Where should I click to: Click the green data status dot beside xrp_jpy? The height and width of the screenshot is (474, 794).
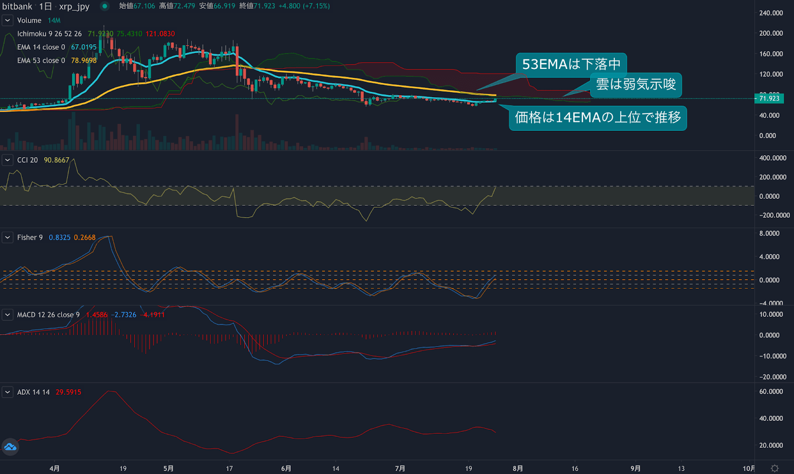104,7
